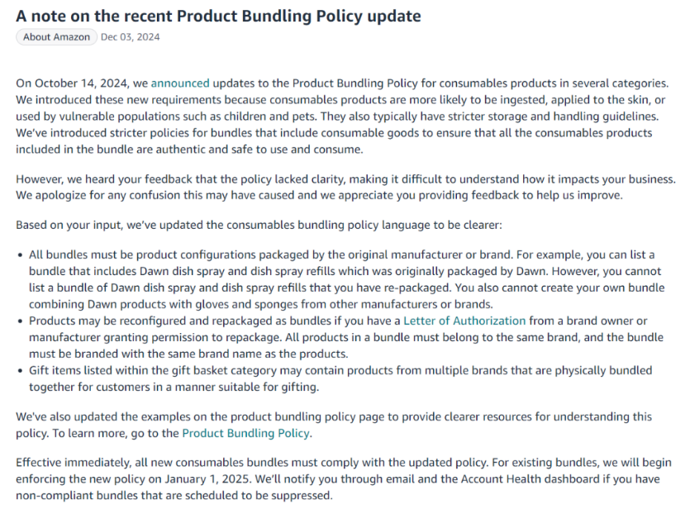
Task: Click the bullet about gift basket category
Action: point(340,378)
